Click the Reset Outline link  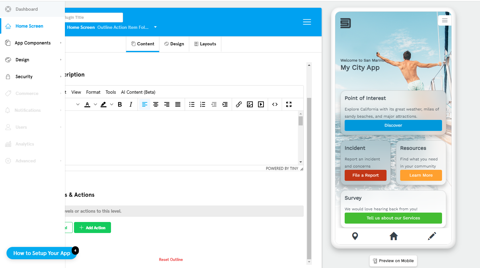coord(171,259)
